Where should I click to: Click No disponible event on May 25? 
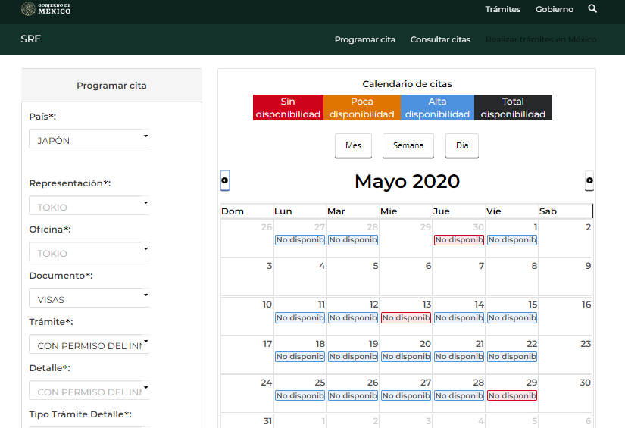(300, 395)
